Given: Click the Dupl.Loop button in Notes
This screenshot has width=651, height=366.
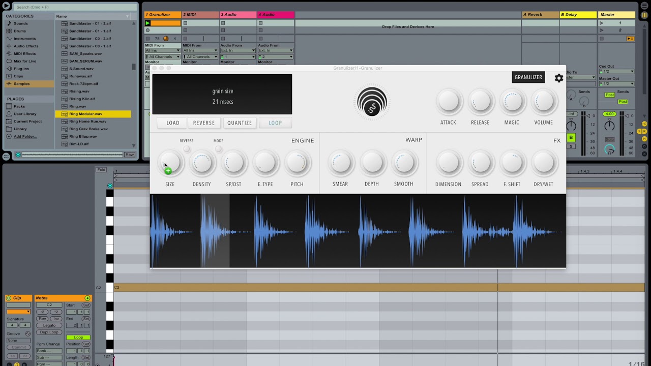Looking at the screenshot, I should tap(49, 332).
